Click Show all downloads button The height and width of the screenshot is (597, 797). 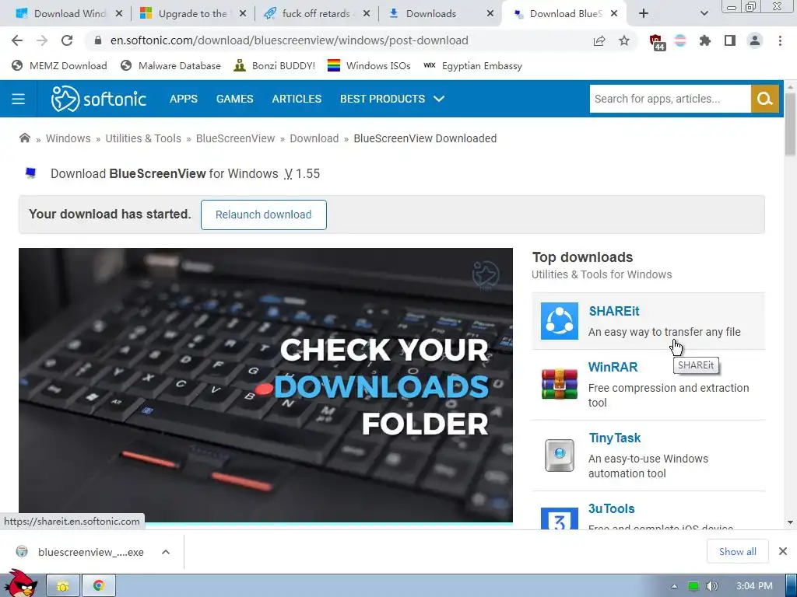737,551
